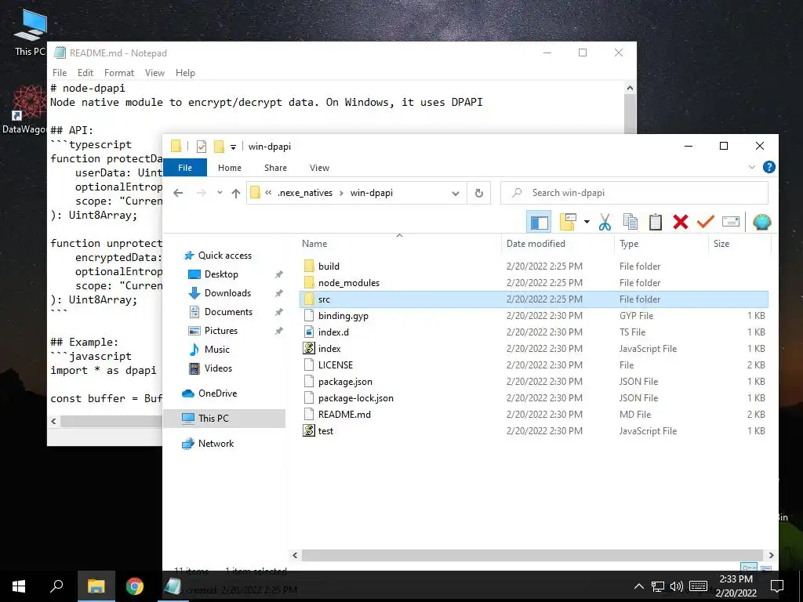Delete item with the red X icon
This screenshot has height=602, width=803.
[681, 222]
